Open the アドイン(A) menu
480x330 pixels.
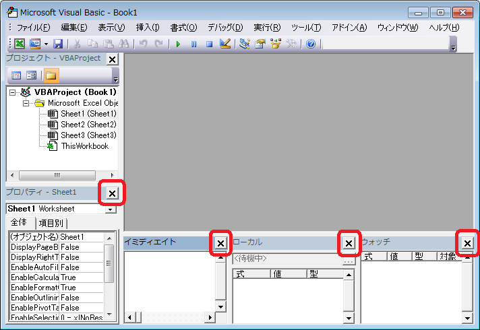pyautogui.click(x=349, y=28)
